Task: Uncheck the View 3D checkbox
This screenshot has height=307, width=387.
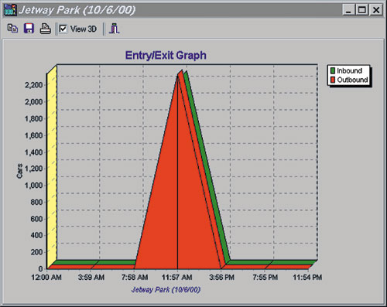Action: coord(63,29)
